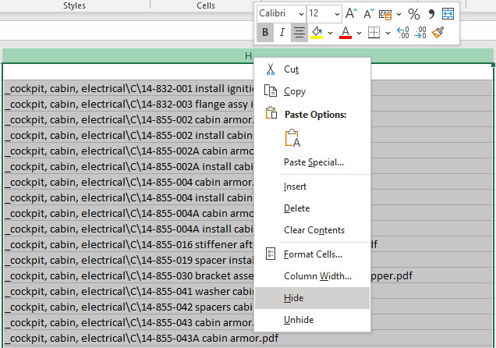Click the Increase Font Size icon
The height and width of the screenshot is (348, 496).
352,14
